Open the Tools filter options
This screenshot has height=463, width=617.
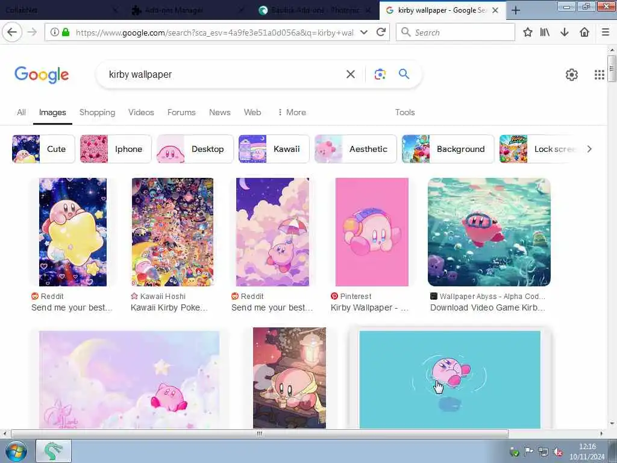point(405,112)
